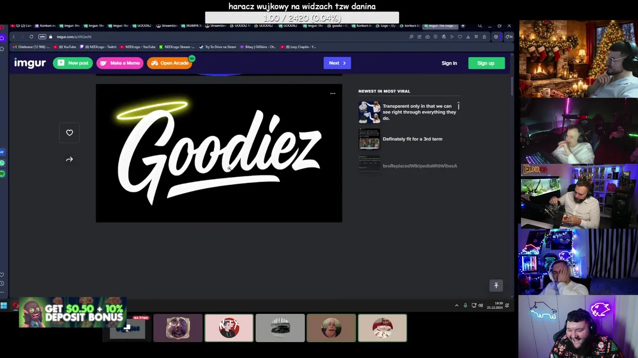This screenshot has height=358, width=638.
Task: Click the GET $0.50 deposit bonus banner
Action: 73,313
